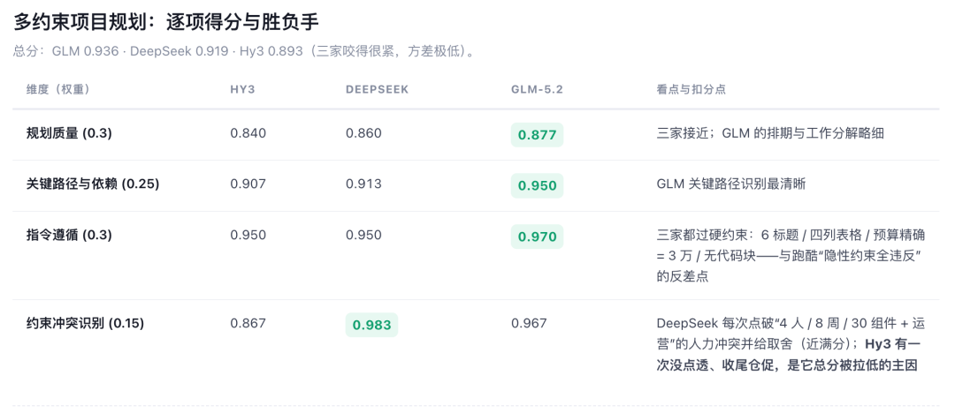Image resolution: width=955 pixels, height=413 pixels.
Task: Click Hy3 score 0.950 in 指令遵循 row
Action: 248,235
